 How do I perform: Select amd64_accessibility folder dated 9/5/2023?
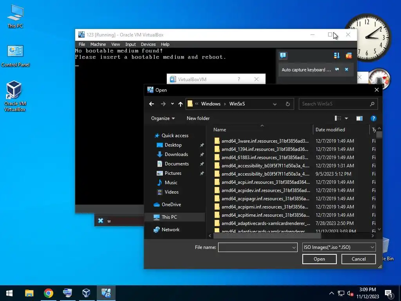[265, 174]
